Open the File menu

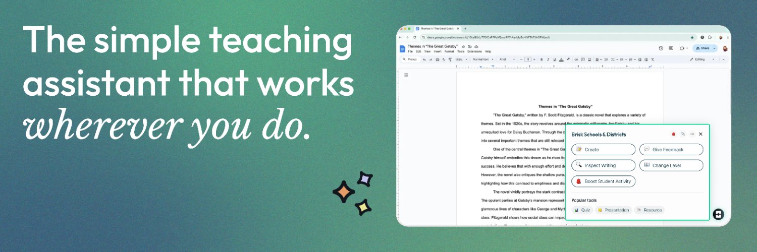click(x=410, y=51)
